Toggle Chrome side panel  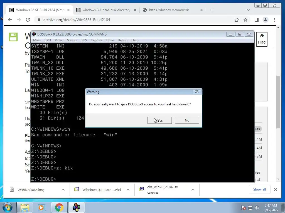[256, 20]
